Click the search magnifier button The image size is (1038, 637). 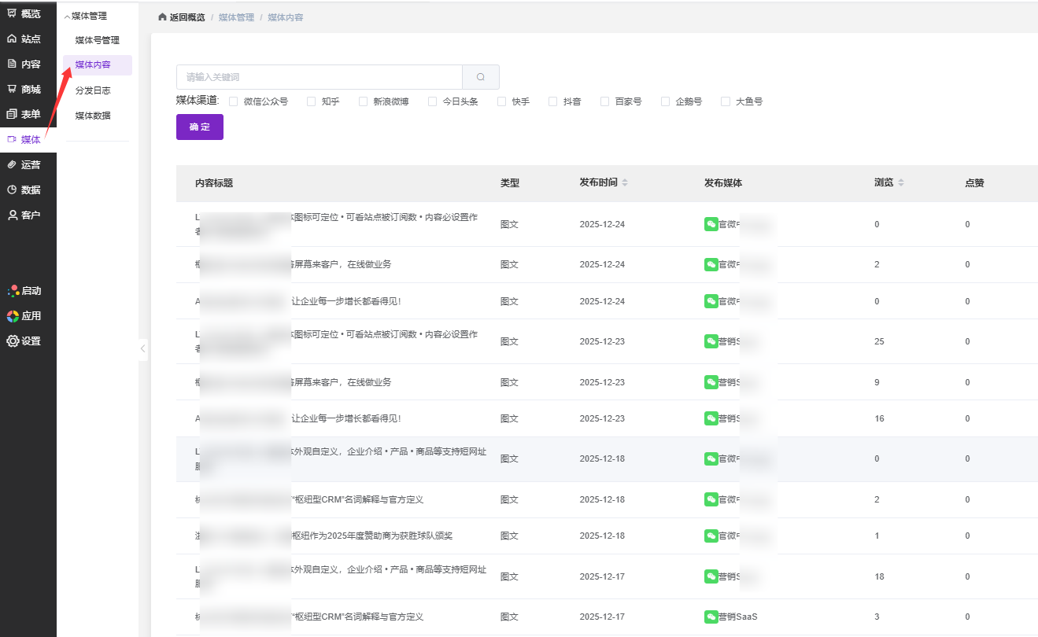(x=481, y=77)
